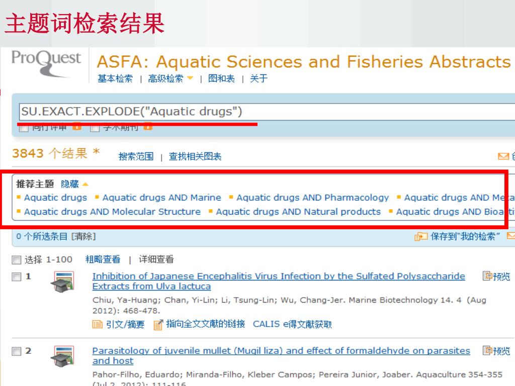Click CALIS e得文献获取 link
The height and width of the screenshot is (386, 515).
click(x=292, y=324)
